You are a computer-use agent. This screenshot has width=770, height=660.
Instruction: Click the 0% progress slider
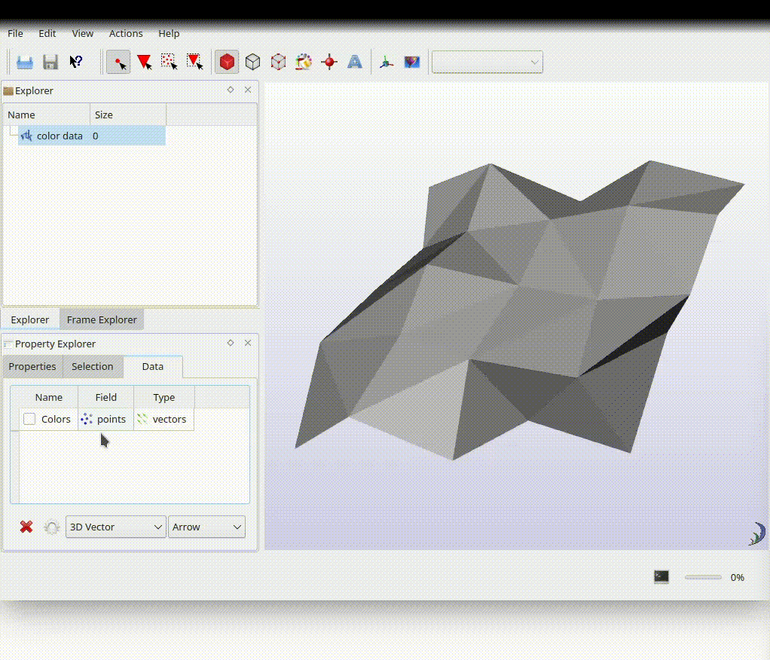tap(704, 577)
